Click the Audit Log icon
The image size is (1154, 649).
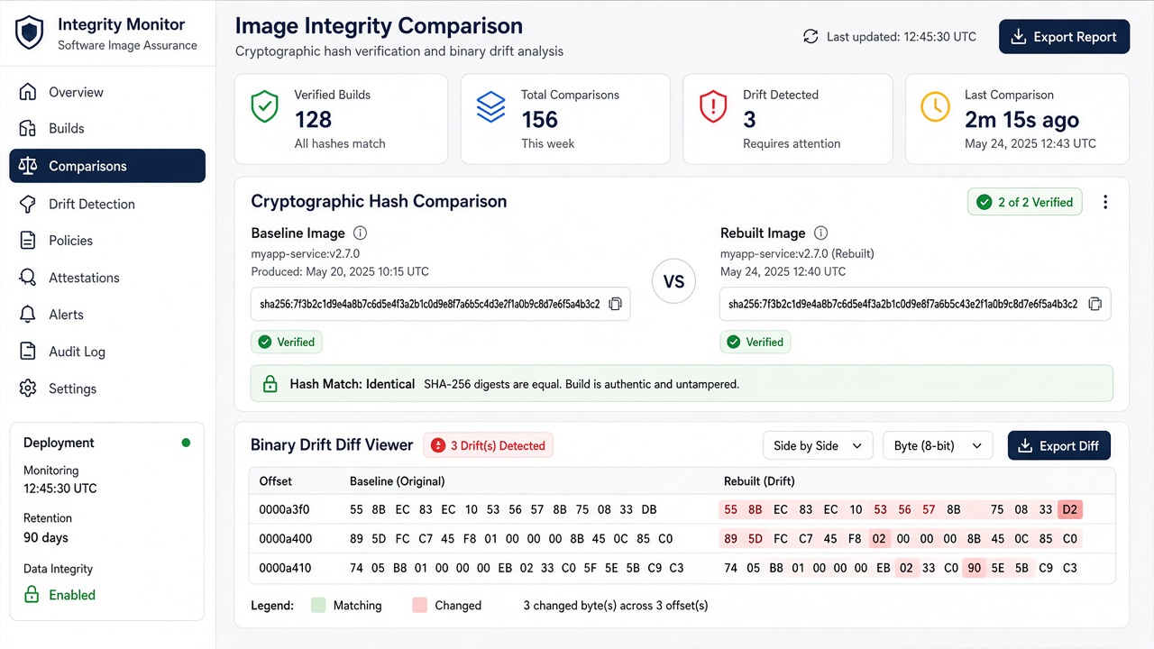(28, 352)
